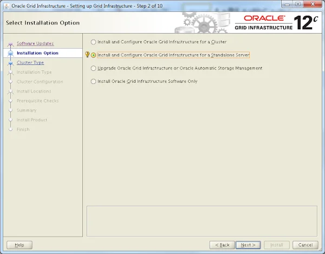Click the Back button
The image size is (325, 254).
[222, 245]
